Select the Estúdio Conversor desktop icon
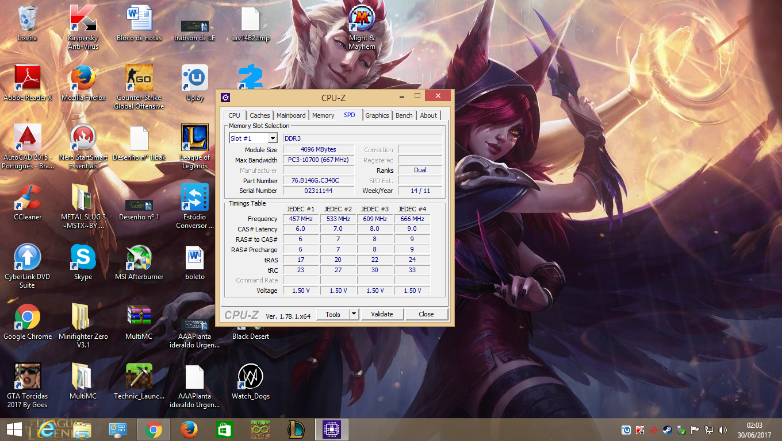The image size is (782, 441). (194, 206)
